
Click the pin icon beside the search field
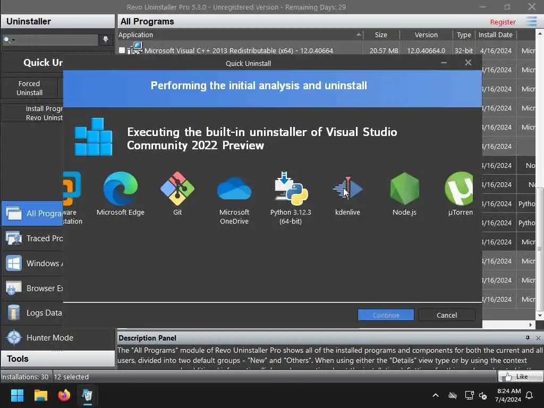point(106,39)
